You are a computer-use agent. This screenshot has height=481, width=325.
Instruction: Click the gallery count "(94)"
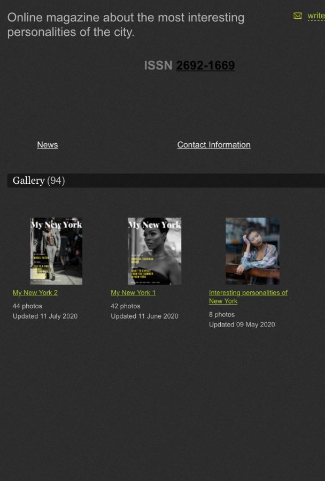(x=56, y=181)
